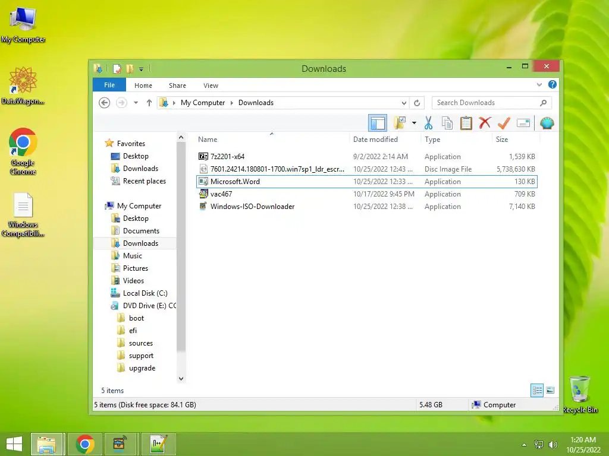
Task: Select the Windows-ISO-Downloader file
Action: (366, 206)
